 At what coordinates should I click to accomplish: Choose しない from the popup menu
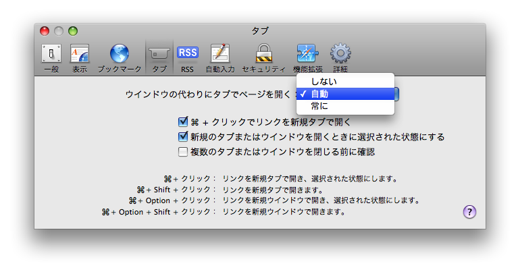[324, 82]
